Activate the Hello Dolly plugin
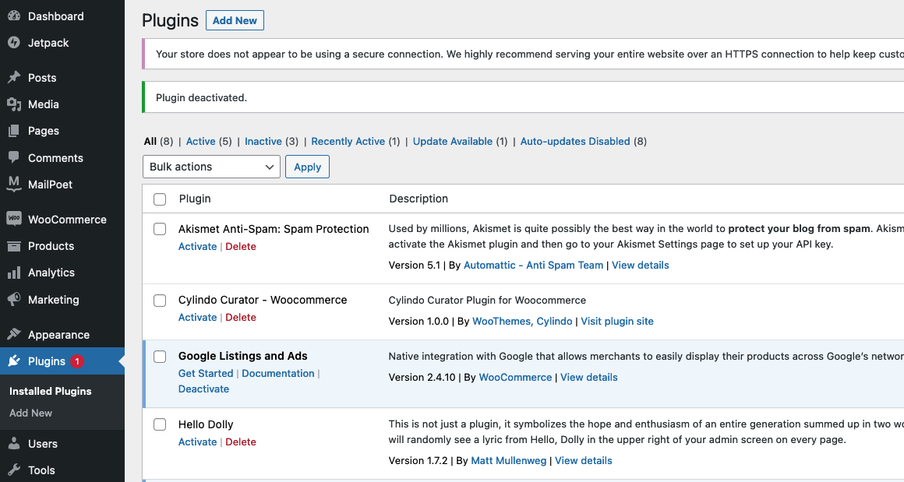Image resolution: width=904 pixels, height=482 pixels. (197, 442)
